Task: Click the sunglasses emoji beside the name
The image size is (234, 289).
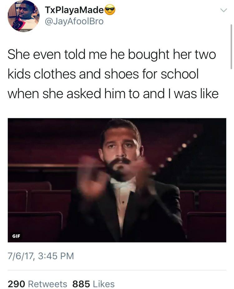Action: 110,10
